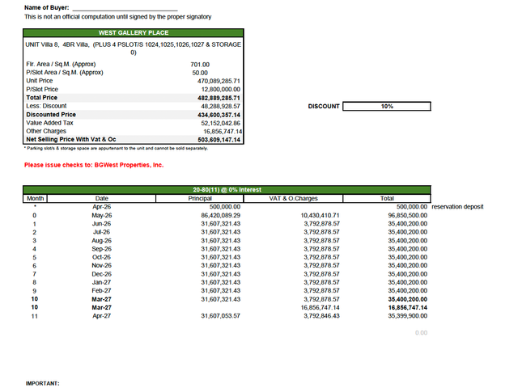Click the Date column header

(101, 198)
